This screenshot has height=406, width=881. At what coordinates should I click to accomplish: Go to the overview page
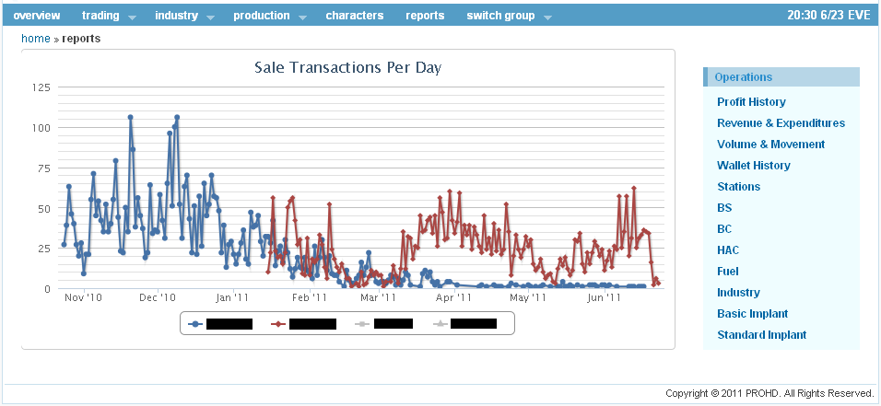pos(37,16)
